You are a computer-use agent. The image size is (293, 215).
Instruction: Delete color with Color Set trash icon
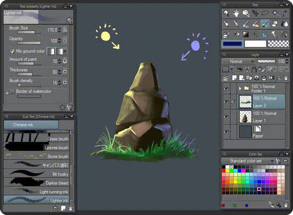pyautogui.click(x=286, y=205)
